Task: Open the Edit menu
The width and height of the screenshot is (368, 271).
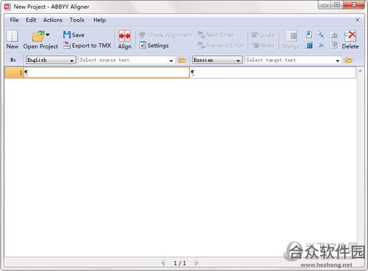Action: (x=31, y=20)
